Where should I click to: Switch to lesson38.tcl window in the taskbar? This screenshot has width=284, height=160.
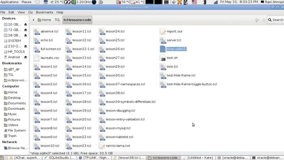(x=129, y=158)
